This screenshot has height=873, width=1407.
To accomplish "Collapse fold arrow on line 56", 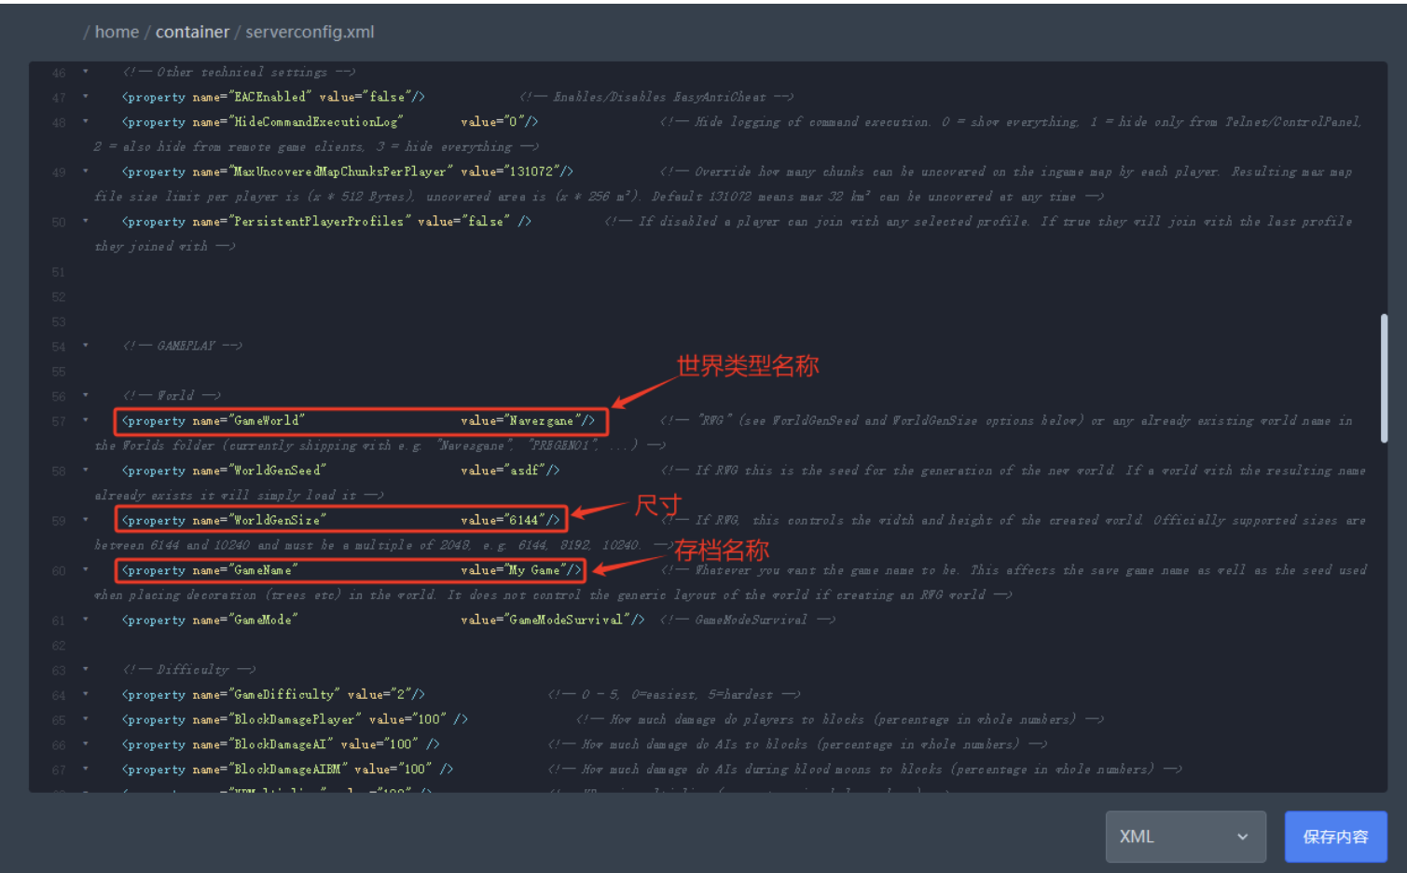I will click(x=85, y=396).
